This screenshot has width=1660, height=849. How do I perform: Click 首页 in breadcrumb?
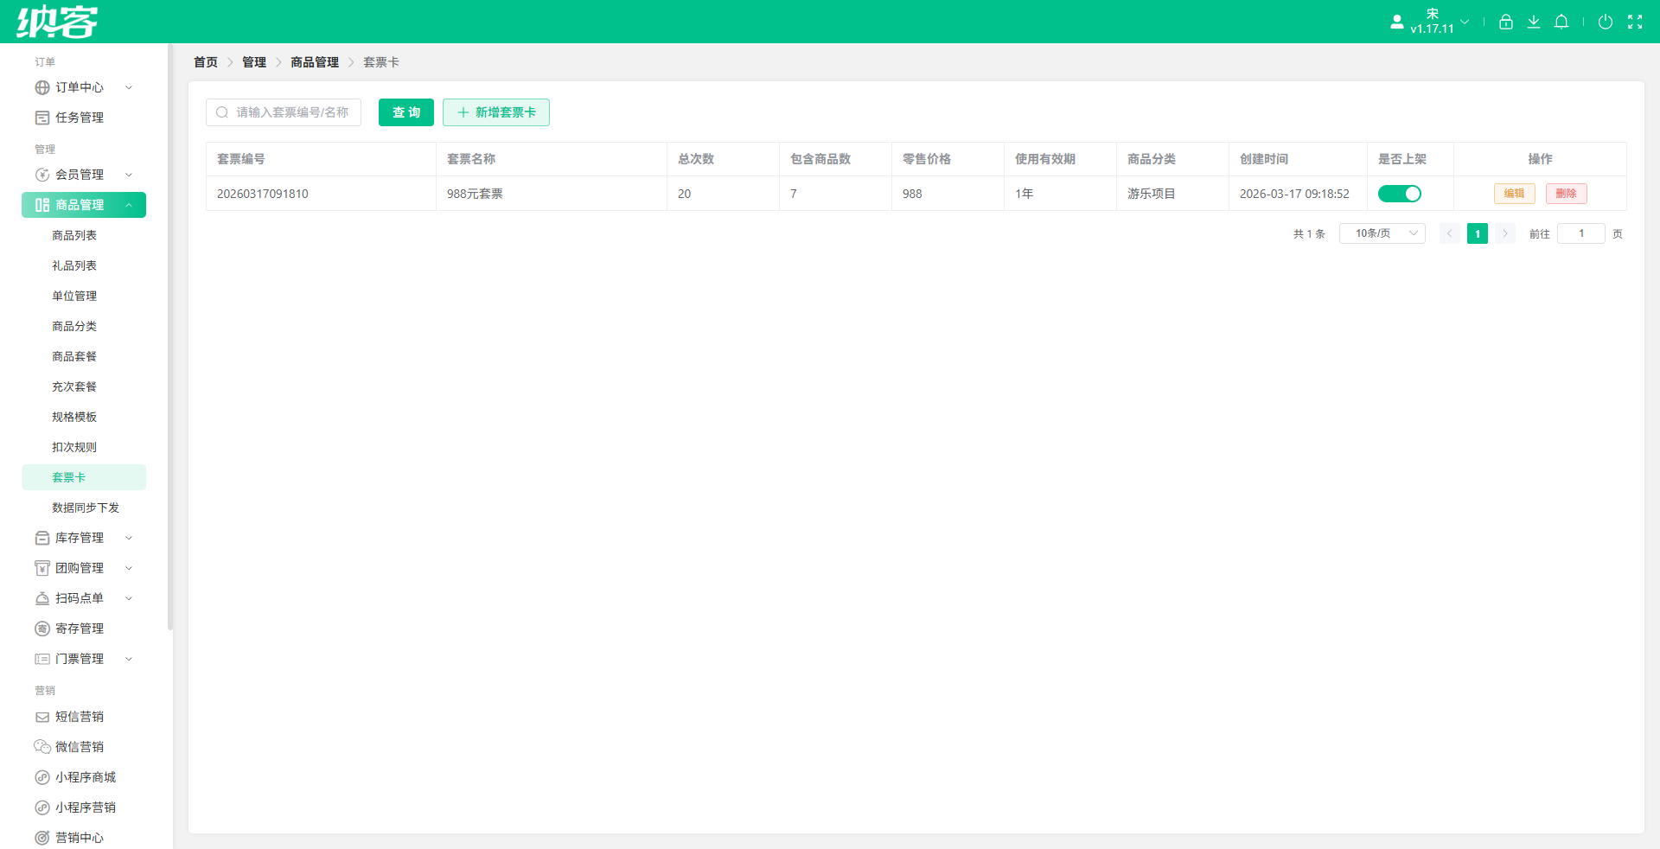click(206, 62)
